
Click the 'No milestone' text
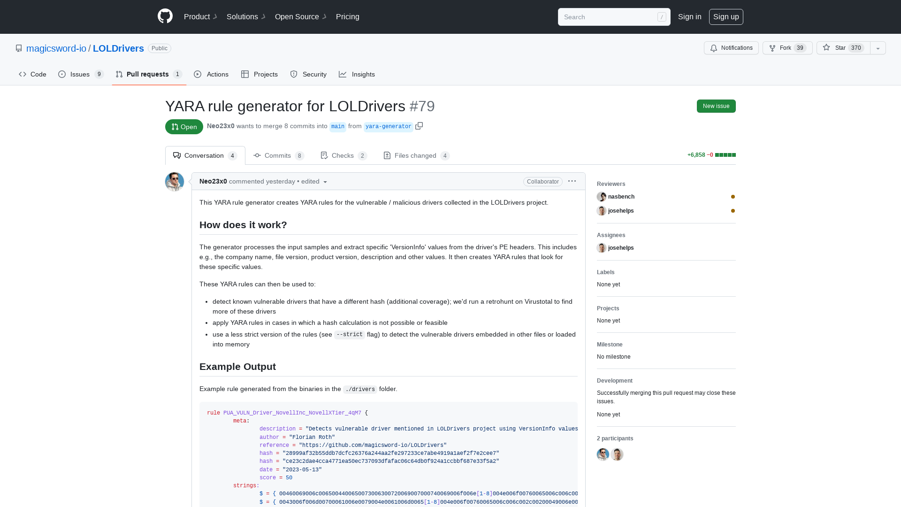(614, 357)
